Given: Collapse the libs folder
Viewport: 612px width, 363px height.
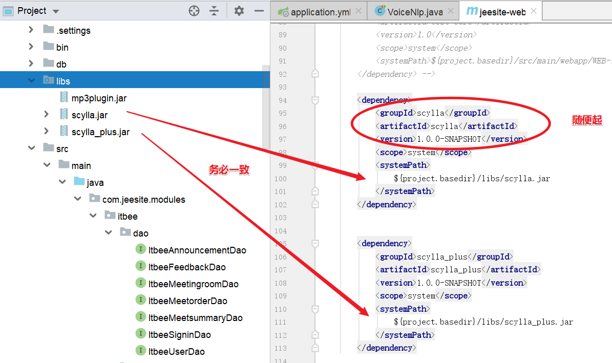Looking at the screenshot, I should tap(32, 80).
